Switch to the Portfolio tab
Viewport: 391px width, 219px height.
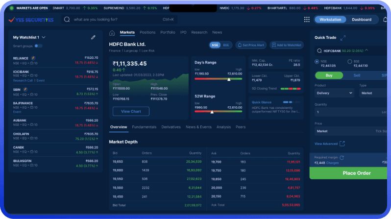click(168, 32)
